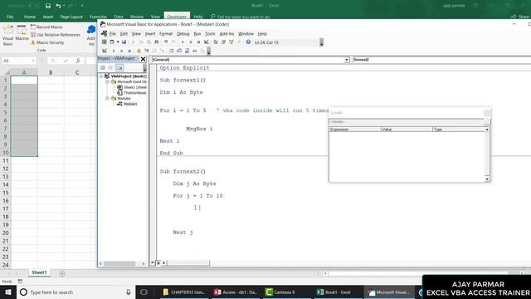The image size is (531, 299).
Task: Open Project Explorer via toolbar icon
Action: coord(216,42)
